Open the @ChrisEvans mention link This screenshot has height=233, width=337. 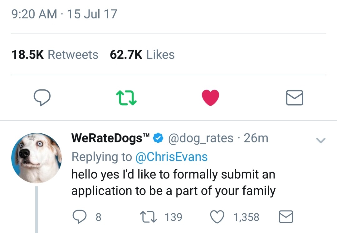coord(171,156)
